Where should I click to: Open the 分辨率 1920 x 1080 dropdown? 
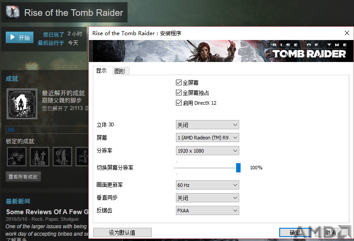click(x=207, y=151)
